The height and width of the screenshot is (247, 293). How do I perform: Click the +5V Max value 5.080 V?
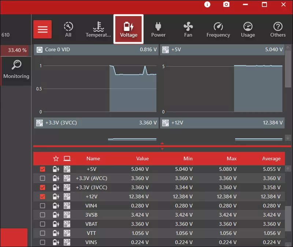click(x=228, y=169)
